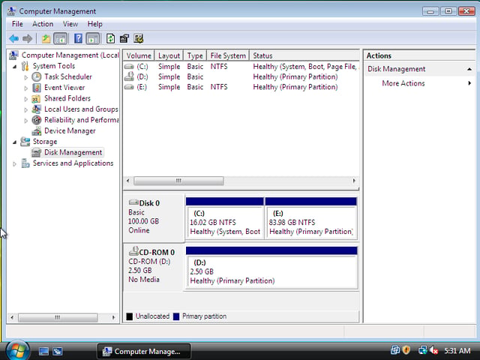Sort by the File System column header
The width and height of the screenshot is (480, 360).
point(228,55)
